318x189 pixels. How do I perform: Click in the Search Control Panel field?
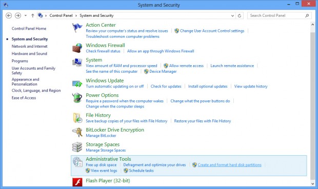(x=279, y=15)
